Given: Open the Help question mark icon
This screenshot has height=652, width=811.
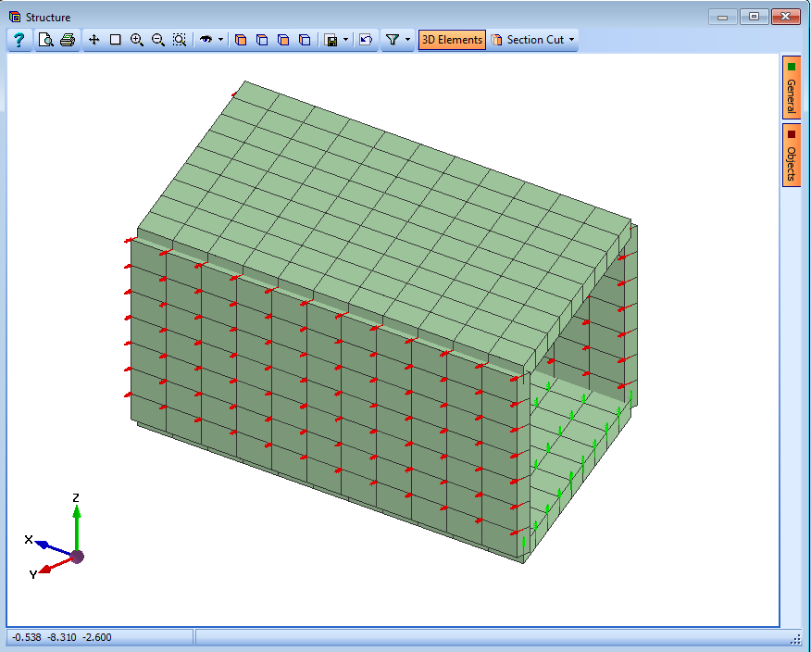Looking at the screenshot, I should (19, 40).
